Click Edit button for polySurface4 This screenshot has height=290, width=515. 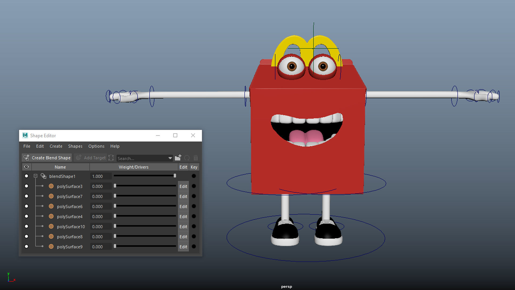tap(183, 216)
